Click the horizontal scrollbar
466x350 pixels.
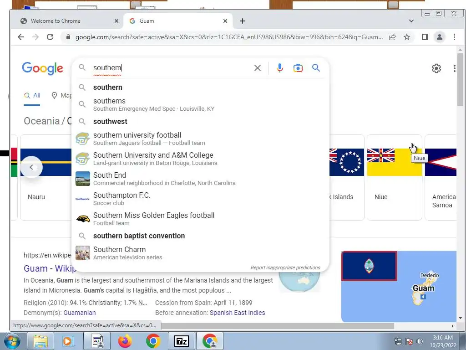277,326
